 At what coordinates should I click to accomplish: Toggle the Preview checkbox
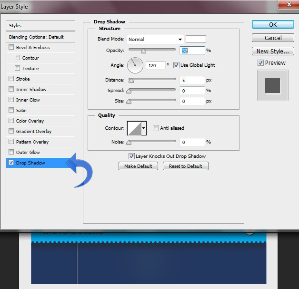pyautogui.click(x=260, y=62)
